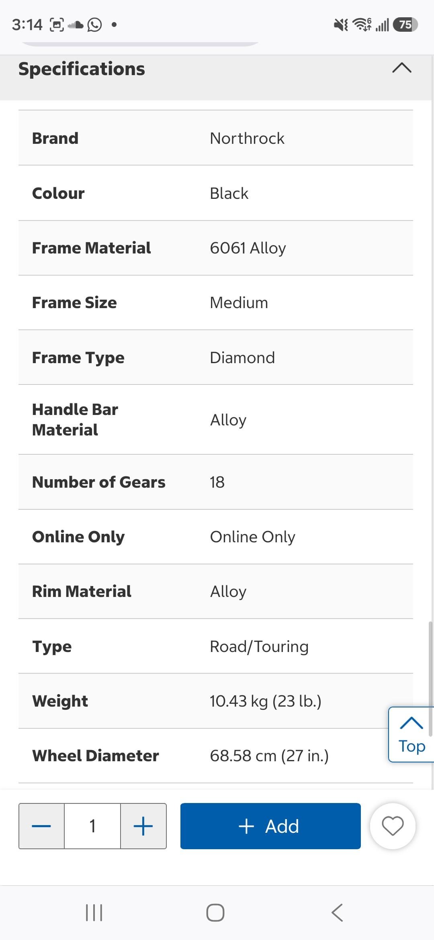Tap the Number of Gears row
The width and height of the screenshot is (434, 940).
pos(215,482)
